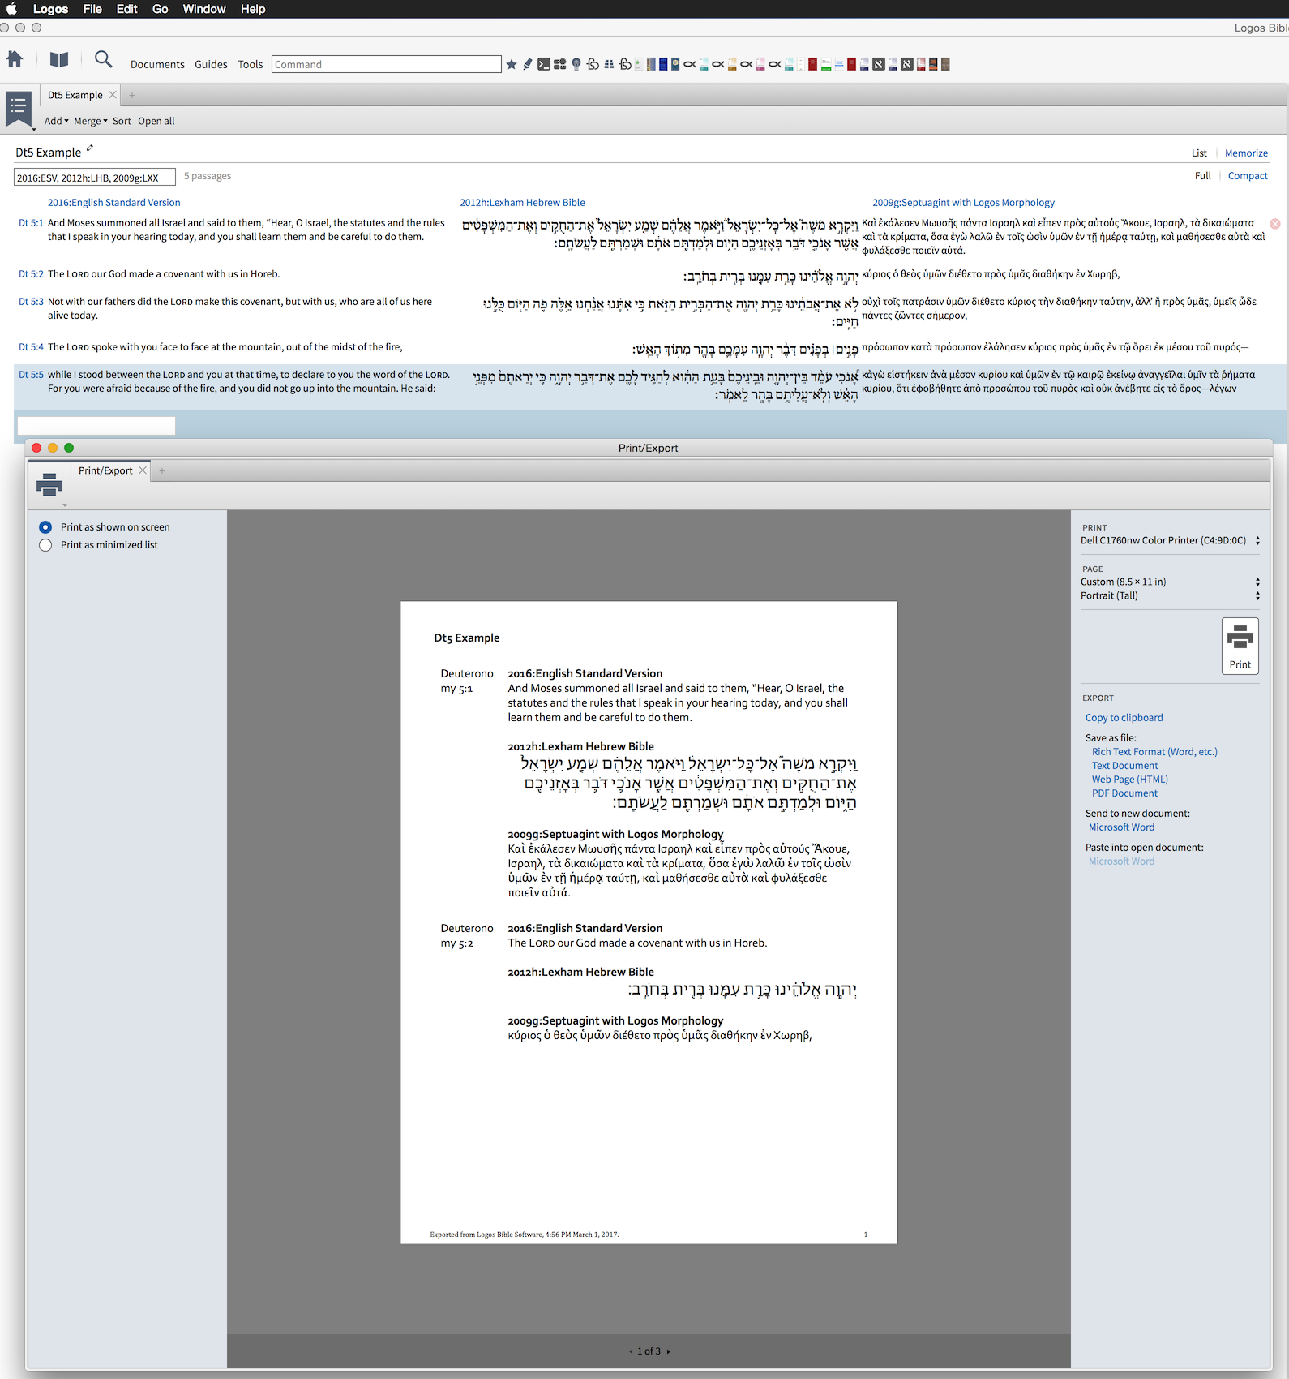
Task: Open the Documents menu
Action: [157, 64]
